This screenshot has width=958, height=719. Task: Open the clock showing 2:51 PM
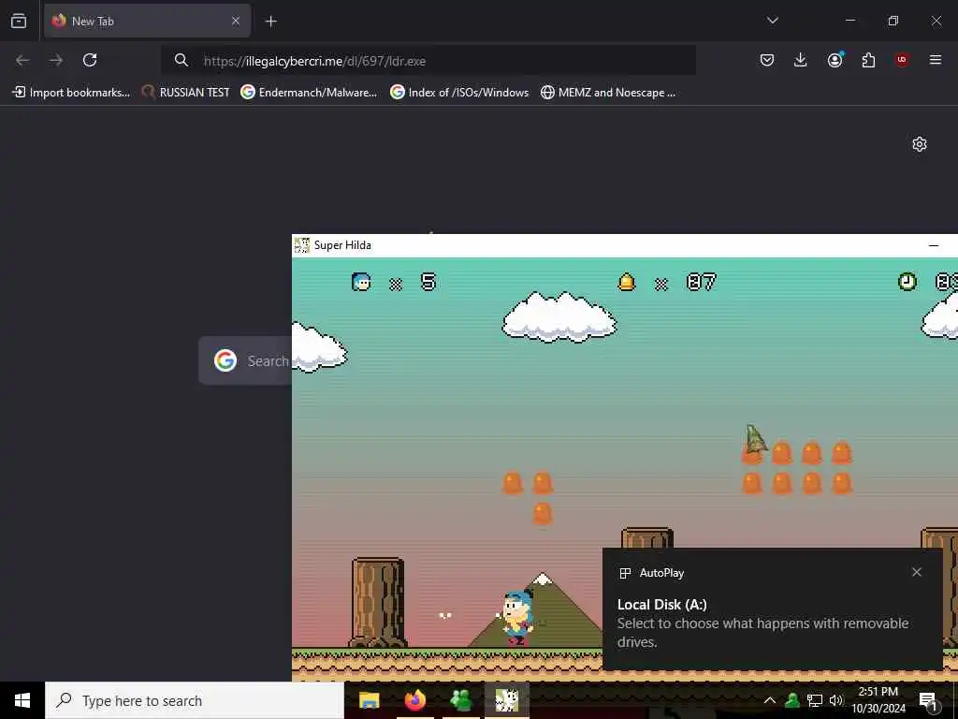click(x=878, y=700)
